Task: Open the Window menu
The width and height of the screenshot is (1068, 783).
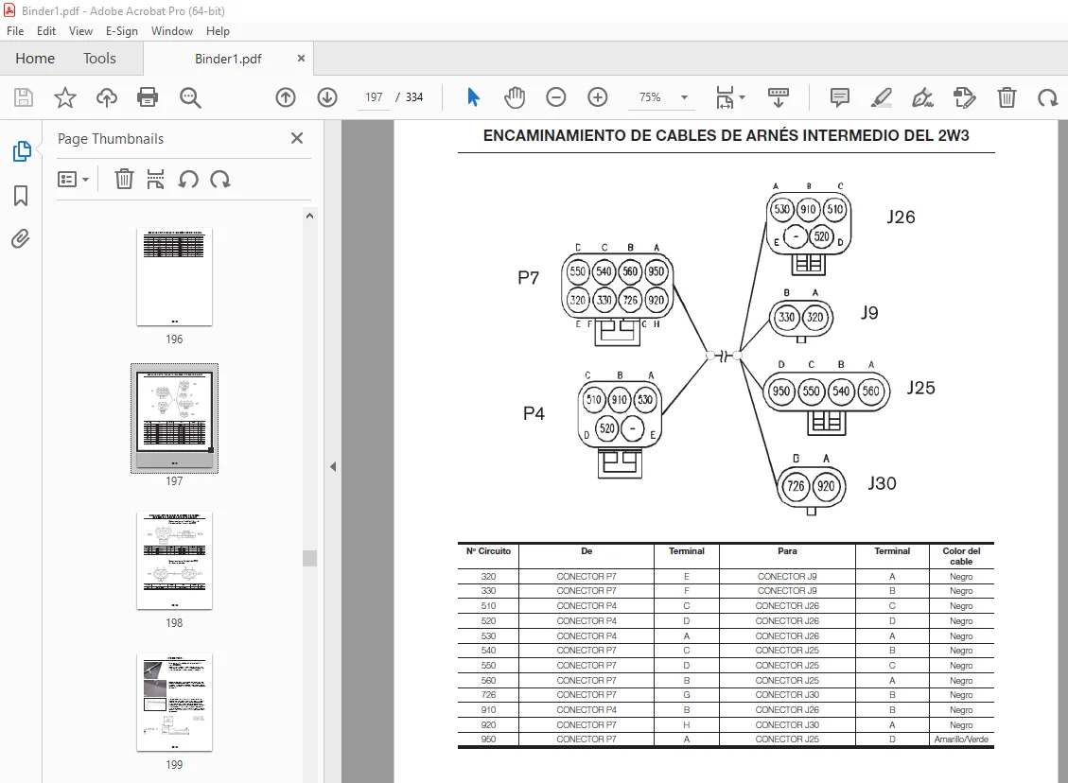Action: (x=171, y=31)
